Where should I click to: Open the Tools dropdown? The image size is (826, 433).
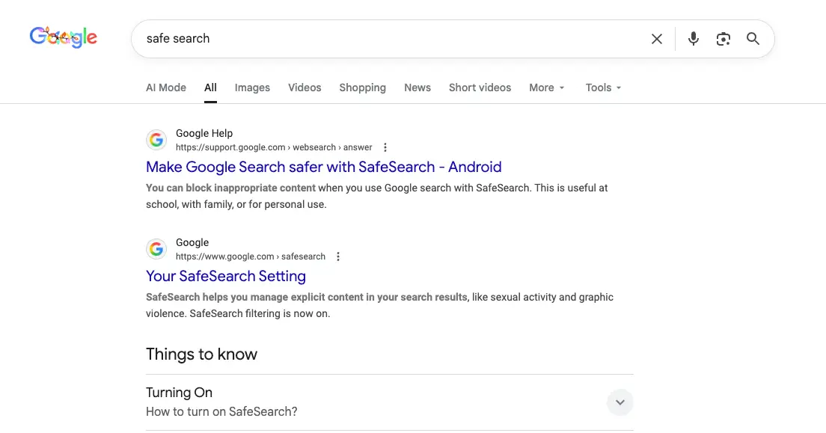pos(602,87)
